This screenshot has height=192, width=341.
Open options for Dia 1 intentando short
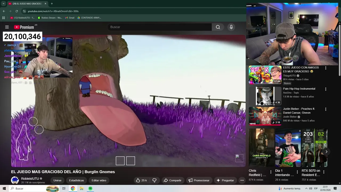[297, 172]
